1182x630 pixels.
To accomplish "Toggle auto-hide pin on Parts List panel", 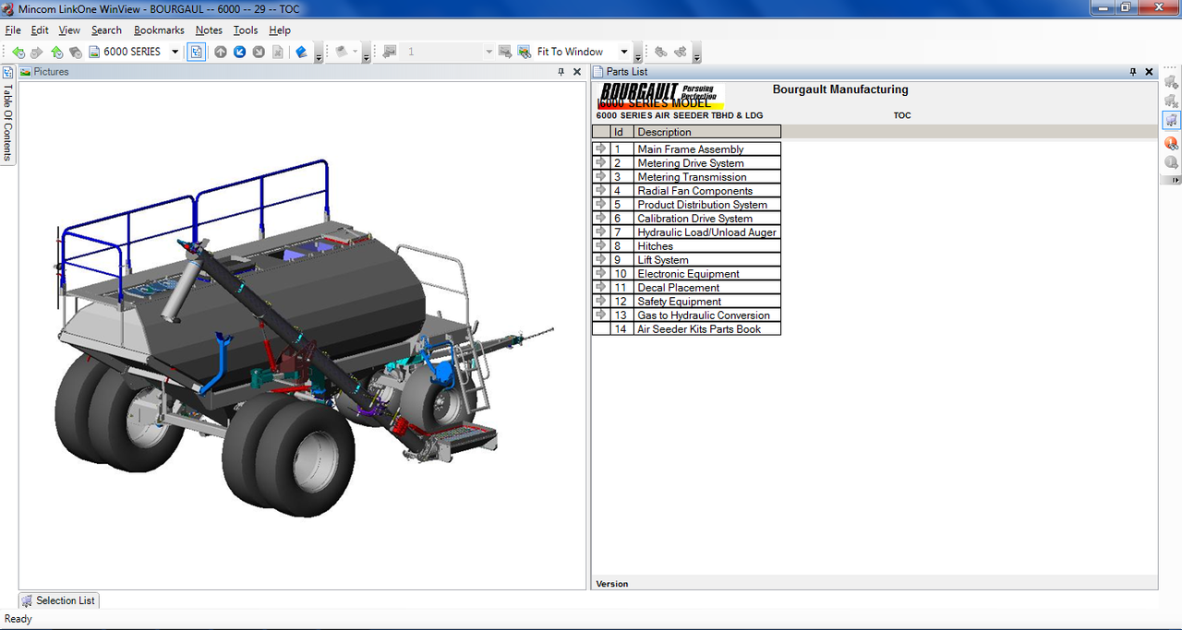I will tap(1133, 72).
